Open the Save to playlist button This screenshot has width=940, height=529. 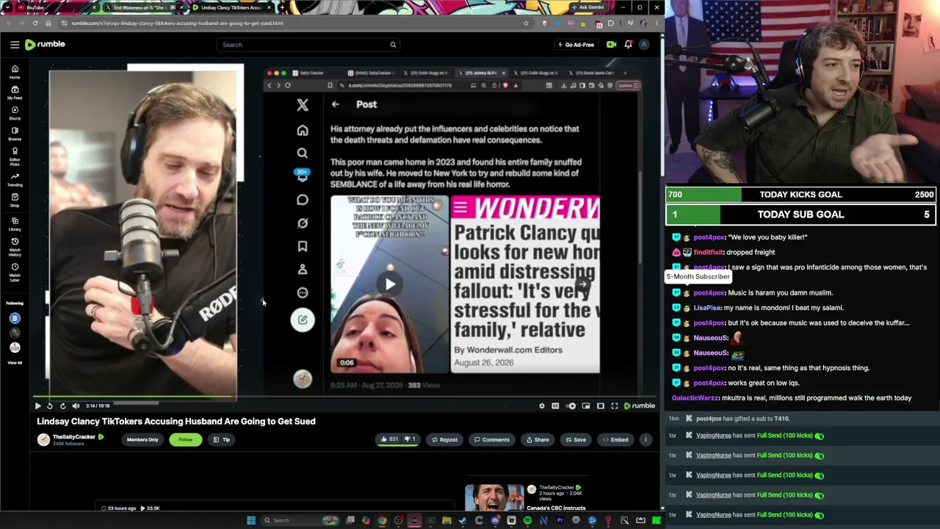pyautogui.click(x=575, y=439)
